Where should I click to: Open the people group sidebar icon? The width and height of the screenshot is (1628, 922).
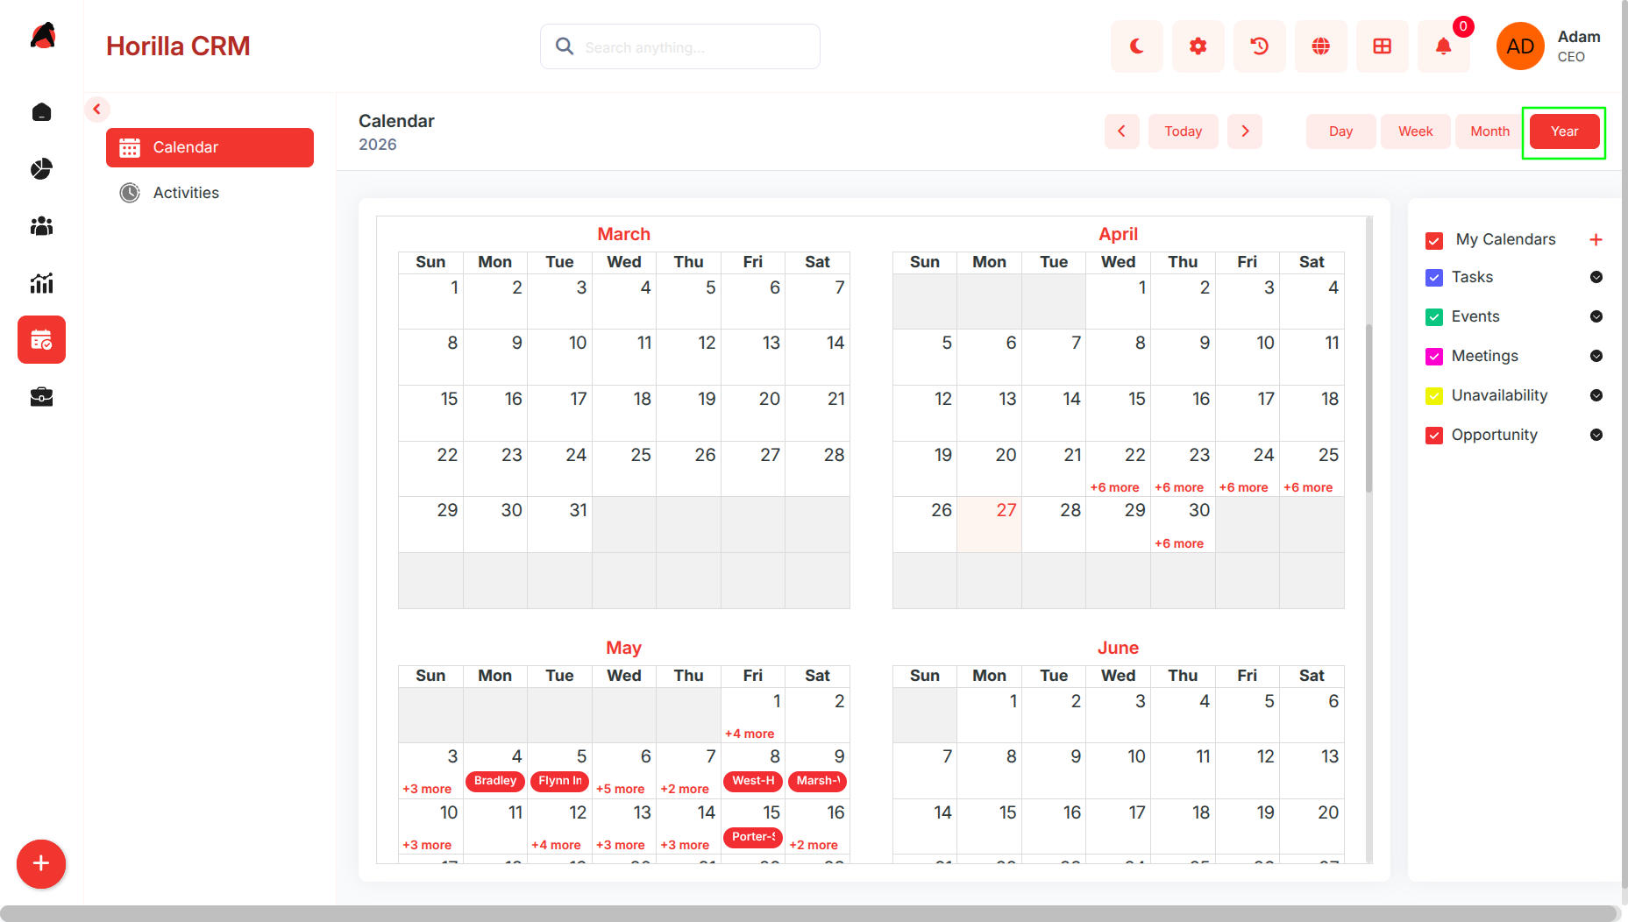point(41,226)
